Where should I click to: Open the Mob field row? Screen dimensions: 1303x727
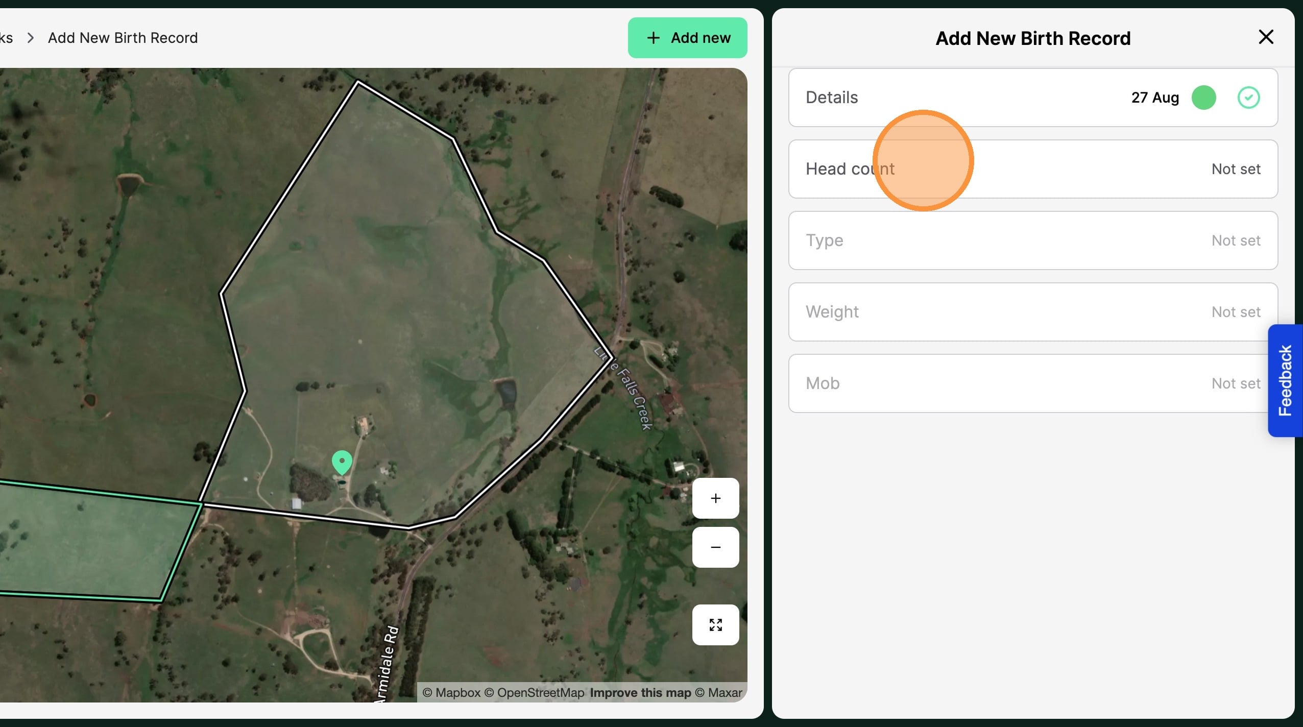coord(1032,383)
